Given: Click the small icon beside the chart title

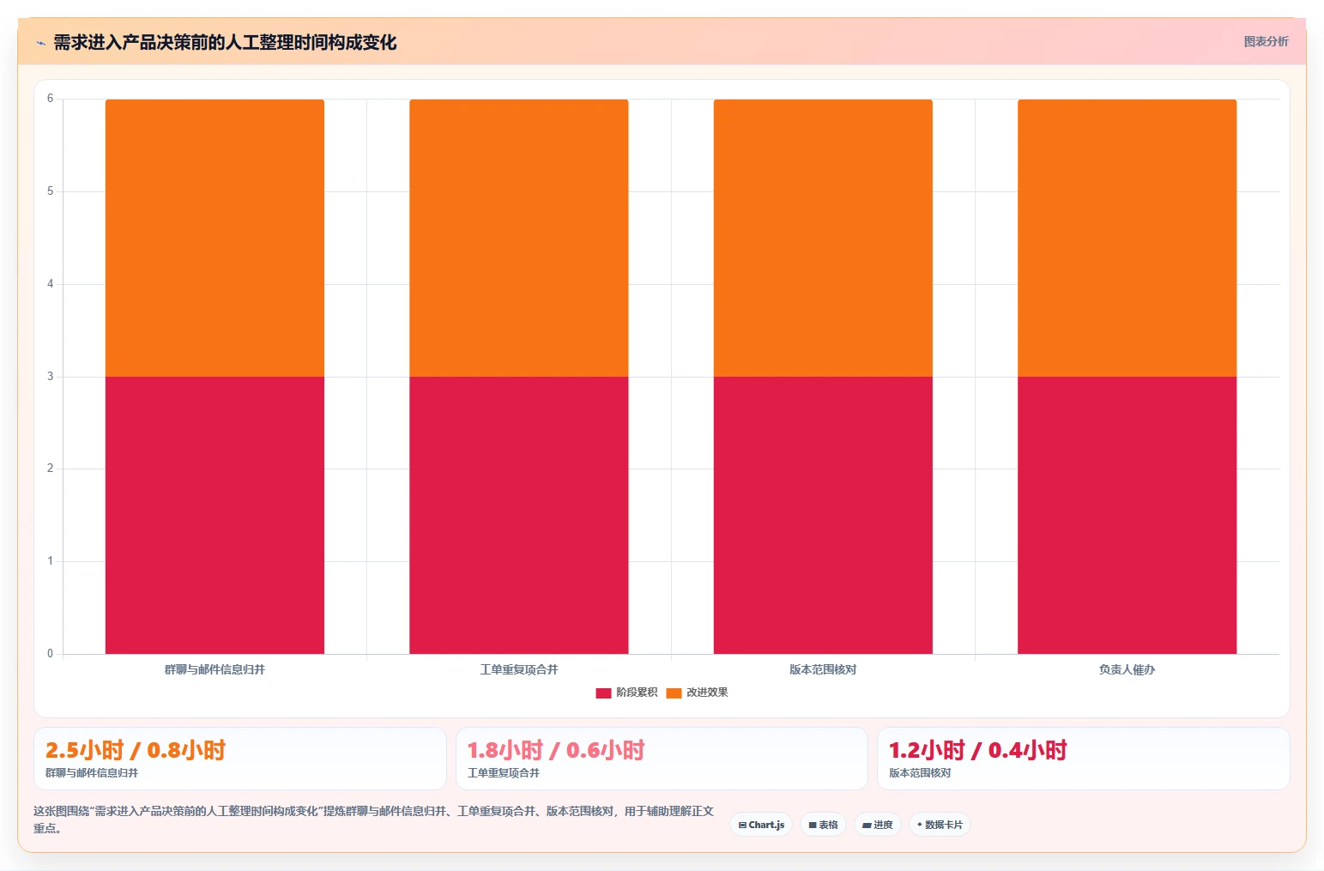Looking at the screenshot, I should [x=40, y=43].
